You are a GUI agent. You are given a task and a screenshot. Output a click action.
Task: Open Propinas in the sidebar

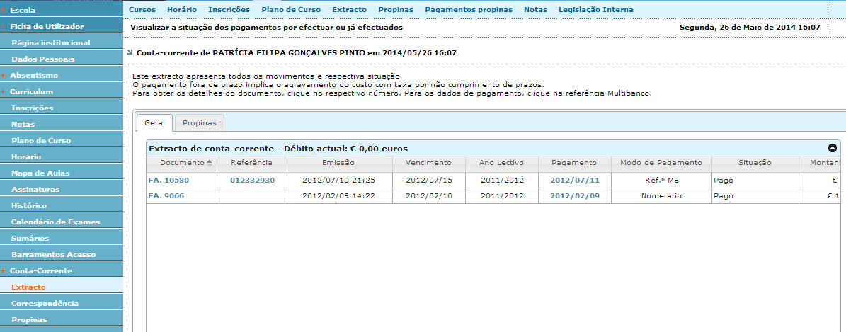(x=62, y=319)
